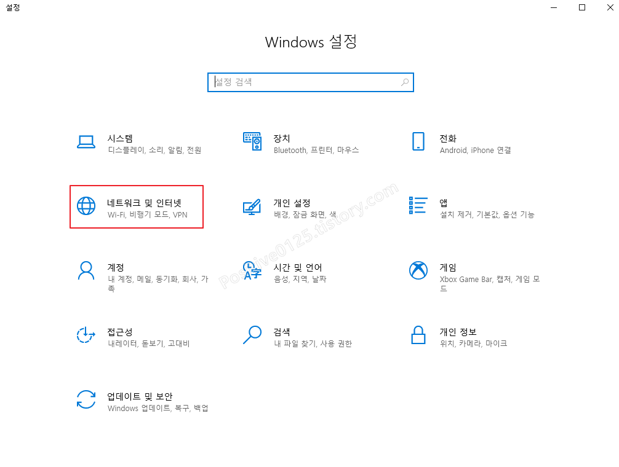The image size is (619, 467).
Task: Open the 시스템 laptop icon
Action: click(x=86, y=142)
